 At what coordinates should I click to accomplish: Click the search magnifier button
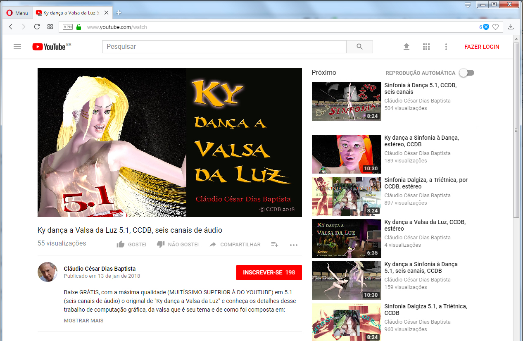coord(359,47)
